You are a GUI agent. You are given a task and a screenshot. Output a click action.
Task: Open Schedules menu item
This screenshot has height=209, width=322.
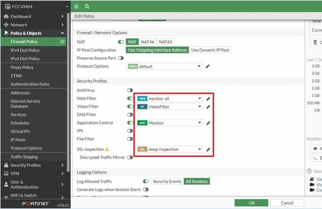click(x=20, y=123)
